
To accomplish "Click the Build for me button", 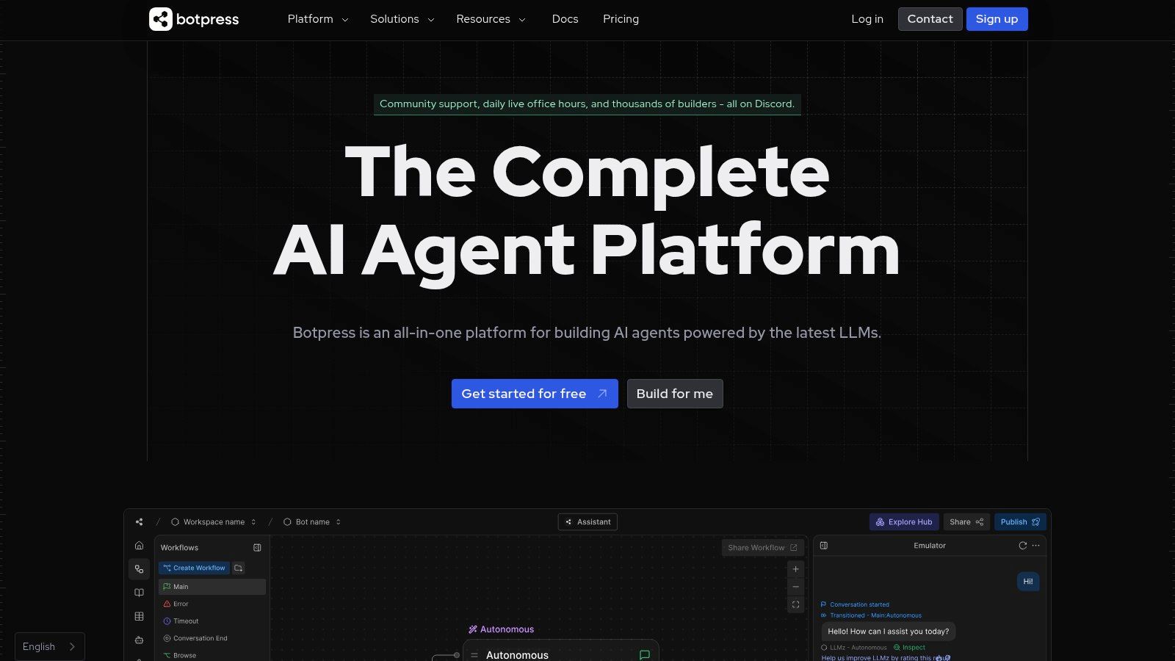I will 675,394.
